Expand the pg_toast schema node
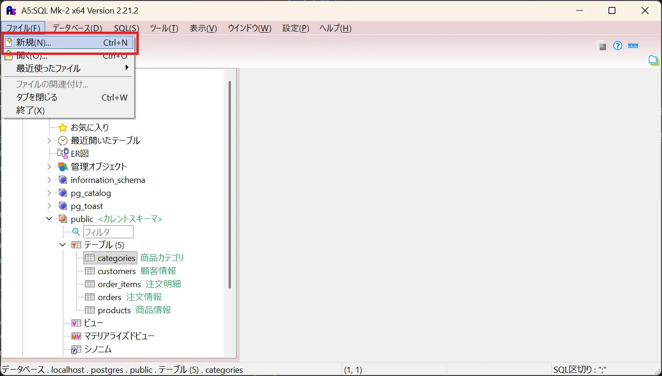 pos(49,206)
